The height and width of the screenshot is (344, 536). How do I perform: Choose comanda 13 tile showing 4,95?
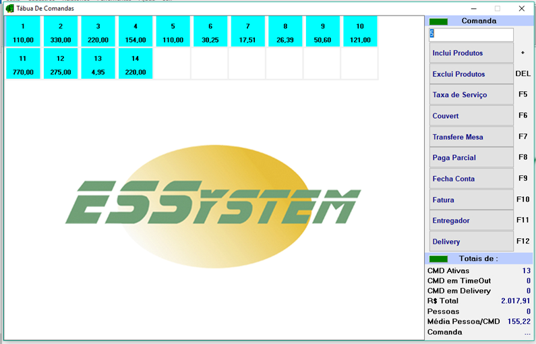tap(98, 65)
